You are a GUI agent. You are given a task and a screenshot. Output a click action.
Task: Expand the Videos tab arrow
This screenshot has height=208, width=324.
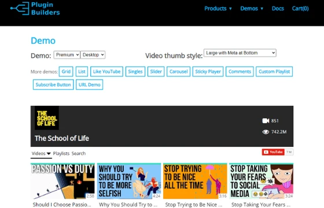tap(49, 154)
